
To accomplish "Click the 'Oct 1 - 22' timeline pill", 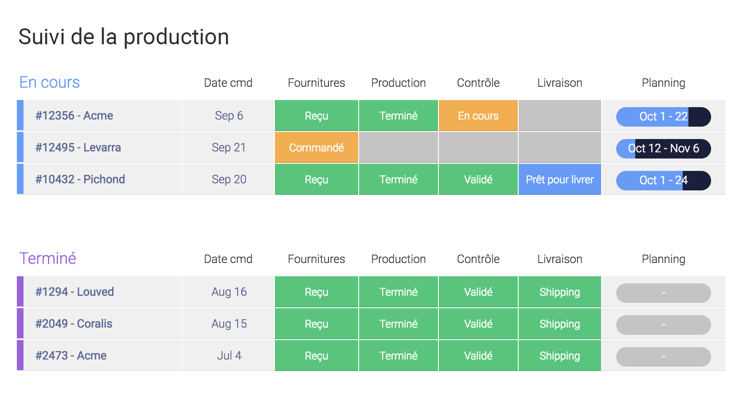I will (x=663, y=117).
